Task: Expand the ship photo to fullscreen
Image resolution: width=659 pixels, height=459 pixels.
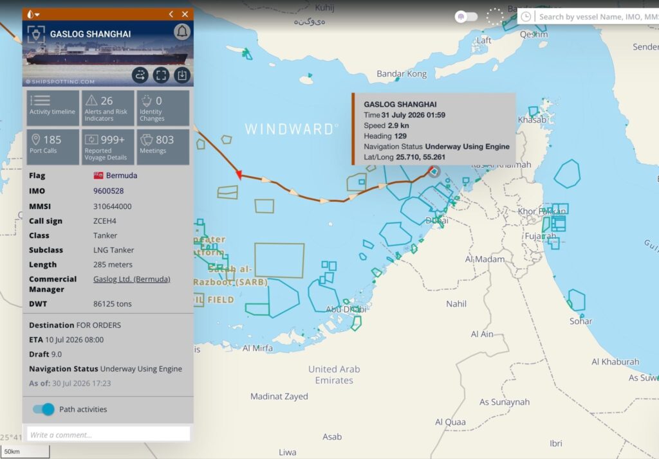Action: (x=161, y=75)
